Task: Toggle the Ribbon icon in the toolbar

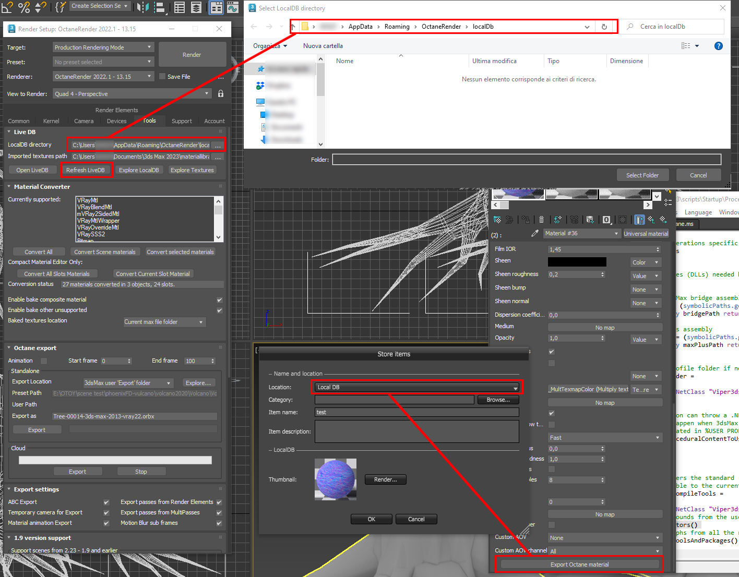Action: click(216, 7)
